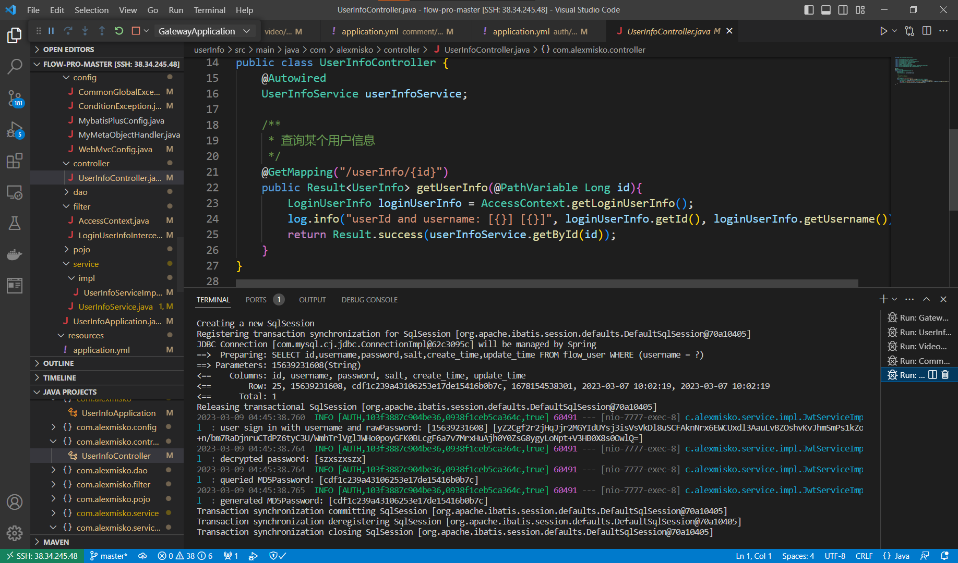Open the Docker view in activity bar

pos(15,254)
